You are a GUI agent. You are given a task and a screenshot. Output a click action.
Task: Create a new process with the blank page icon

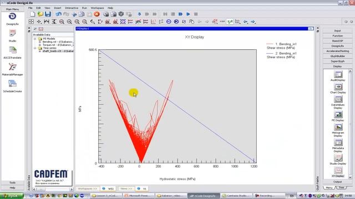[x=33, y=14]
